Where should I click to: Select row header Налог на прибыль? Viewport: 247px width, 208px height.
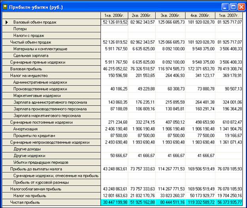coord(51,196)
